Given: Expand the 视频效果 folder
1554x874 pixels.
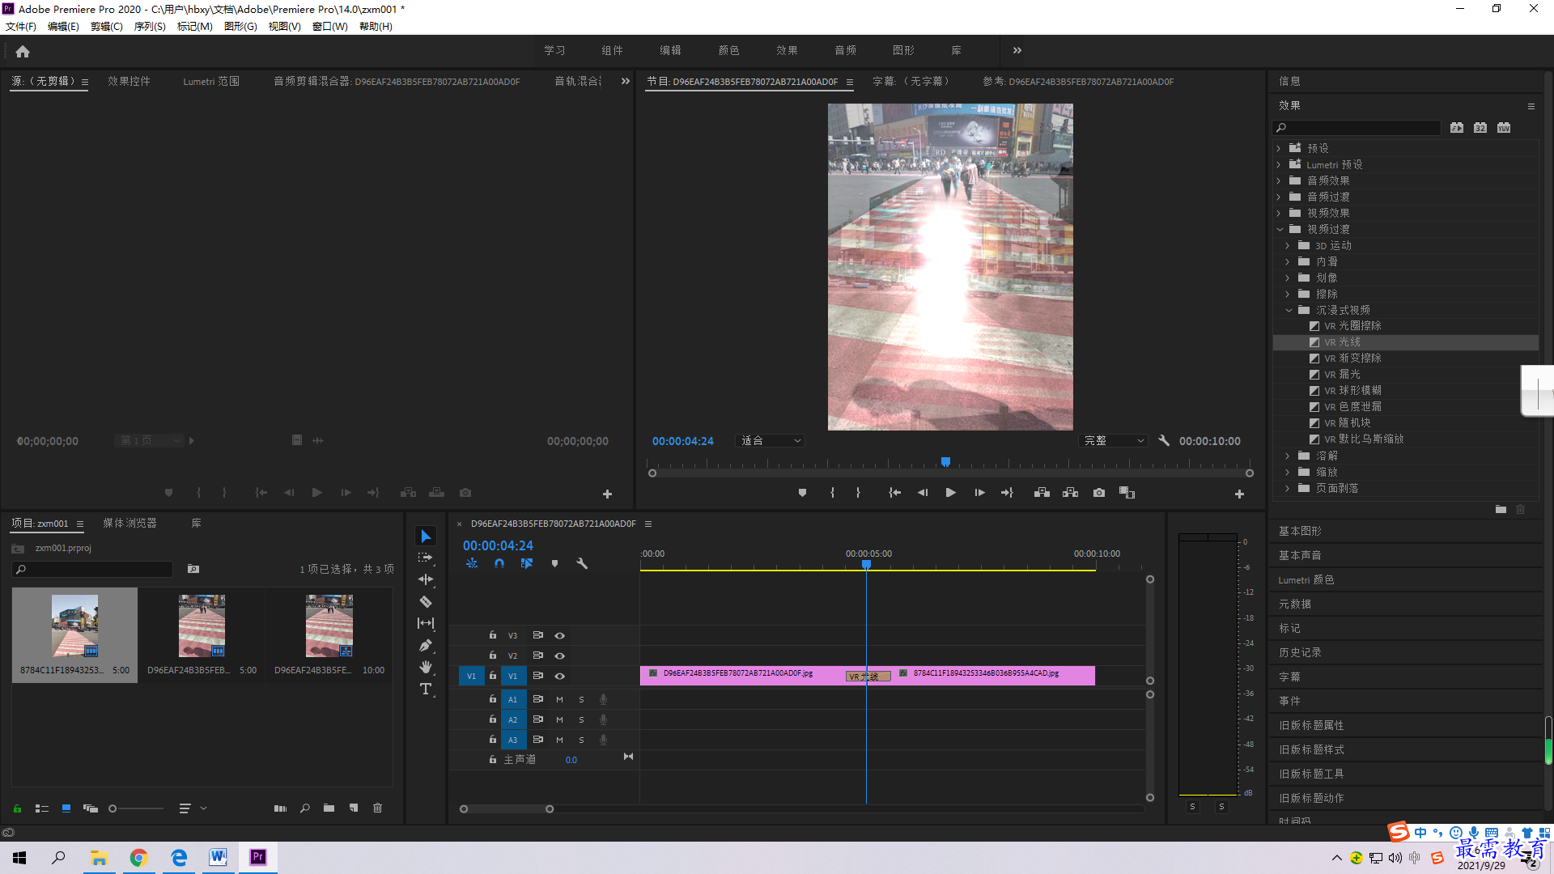Looking at the screenshot, I should pos(1279,213).
